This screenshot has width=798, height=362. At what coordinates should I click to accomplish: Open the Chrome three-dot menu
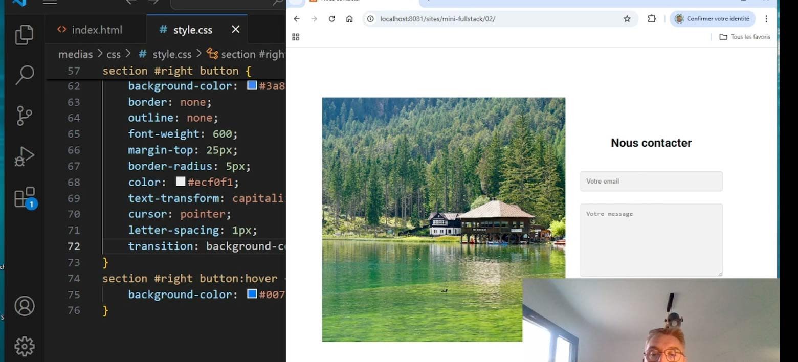click(x=766, y=19)
